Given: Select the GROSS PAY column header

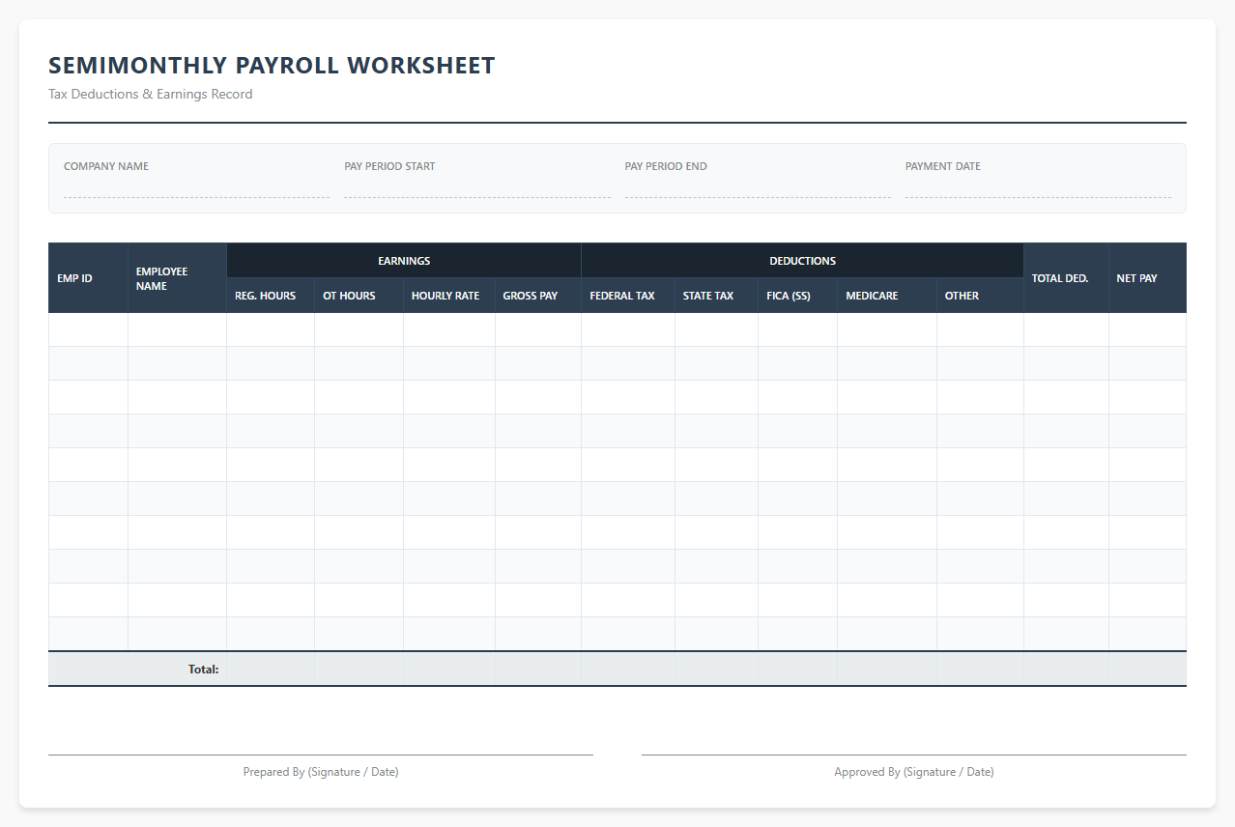Looking at the screenshot, I should click(x=538, y=296).
